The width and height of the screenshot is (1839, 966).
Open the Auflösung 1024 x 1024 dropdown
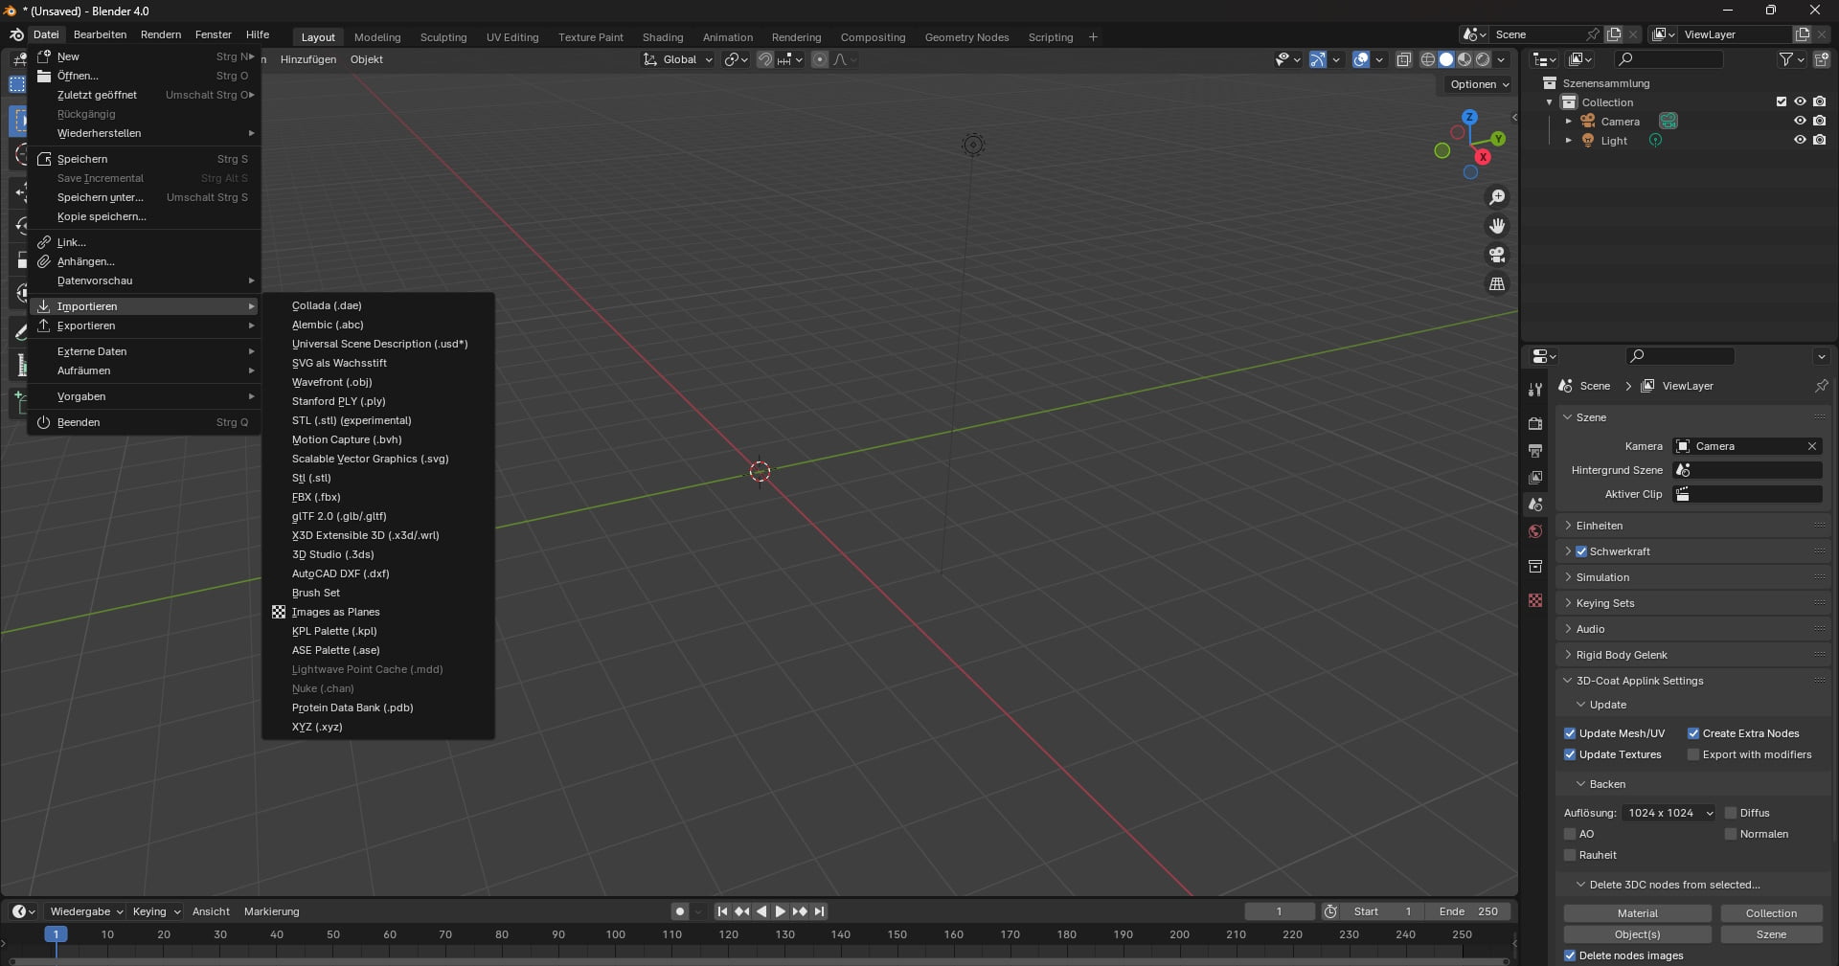point(1669,813)
